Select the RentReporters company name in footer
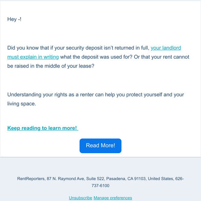 tap(31, 178)
